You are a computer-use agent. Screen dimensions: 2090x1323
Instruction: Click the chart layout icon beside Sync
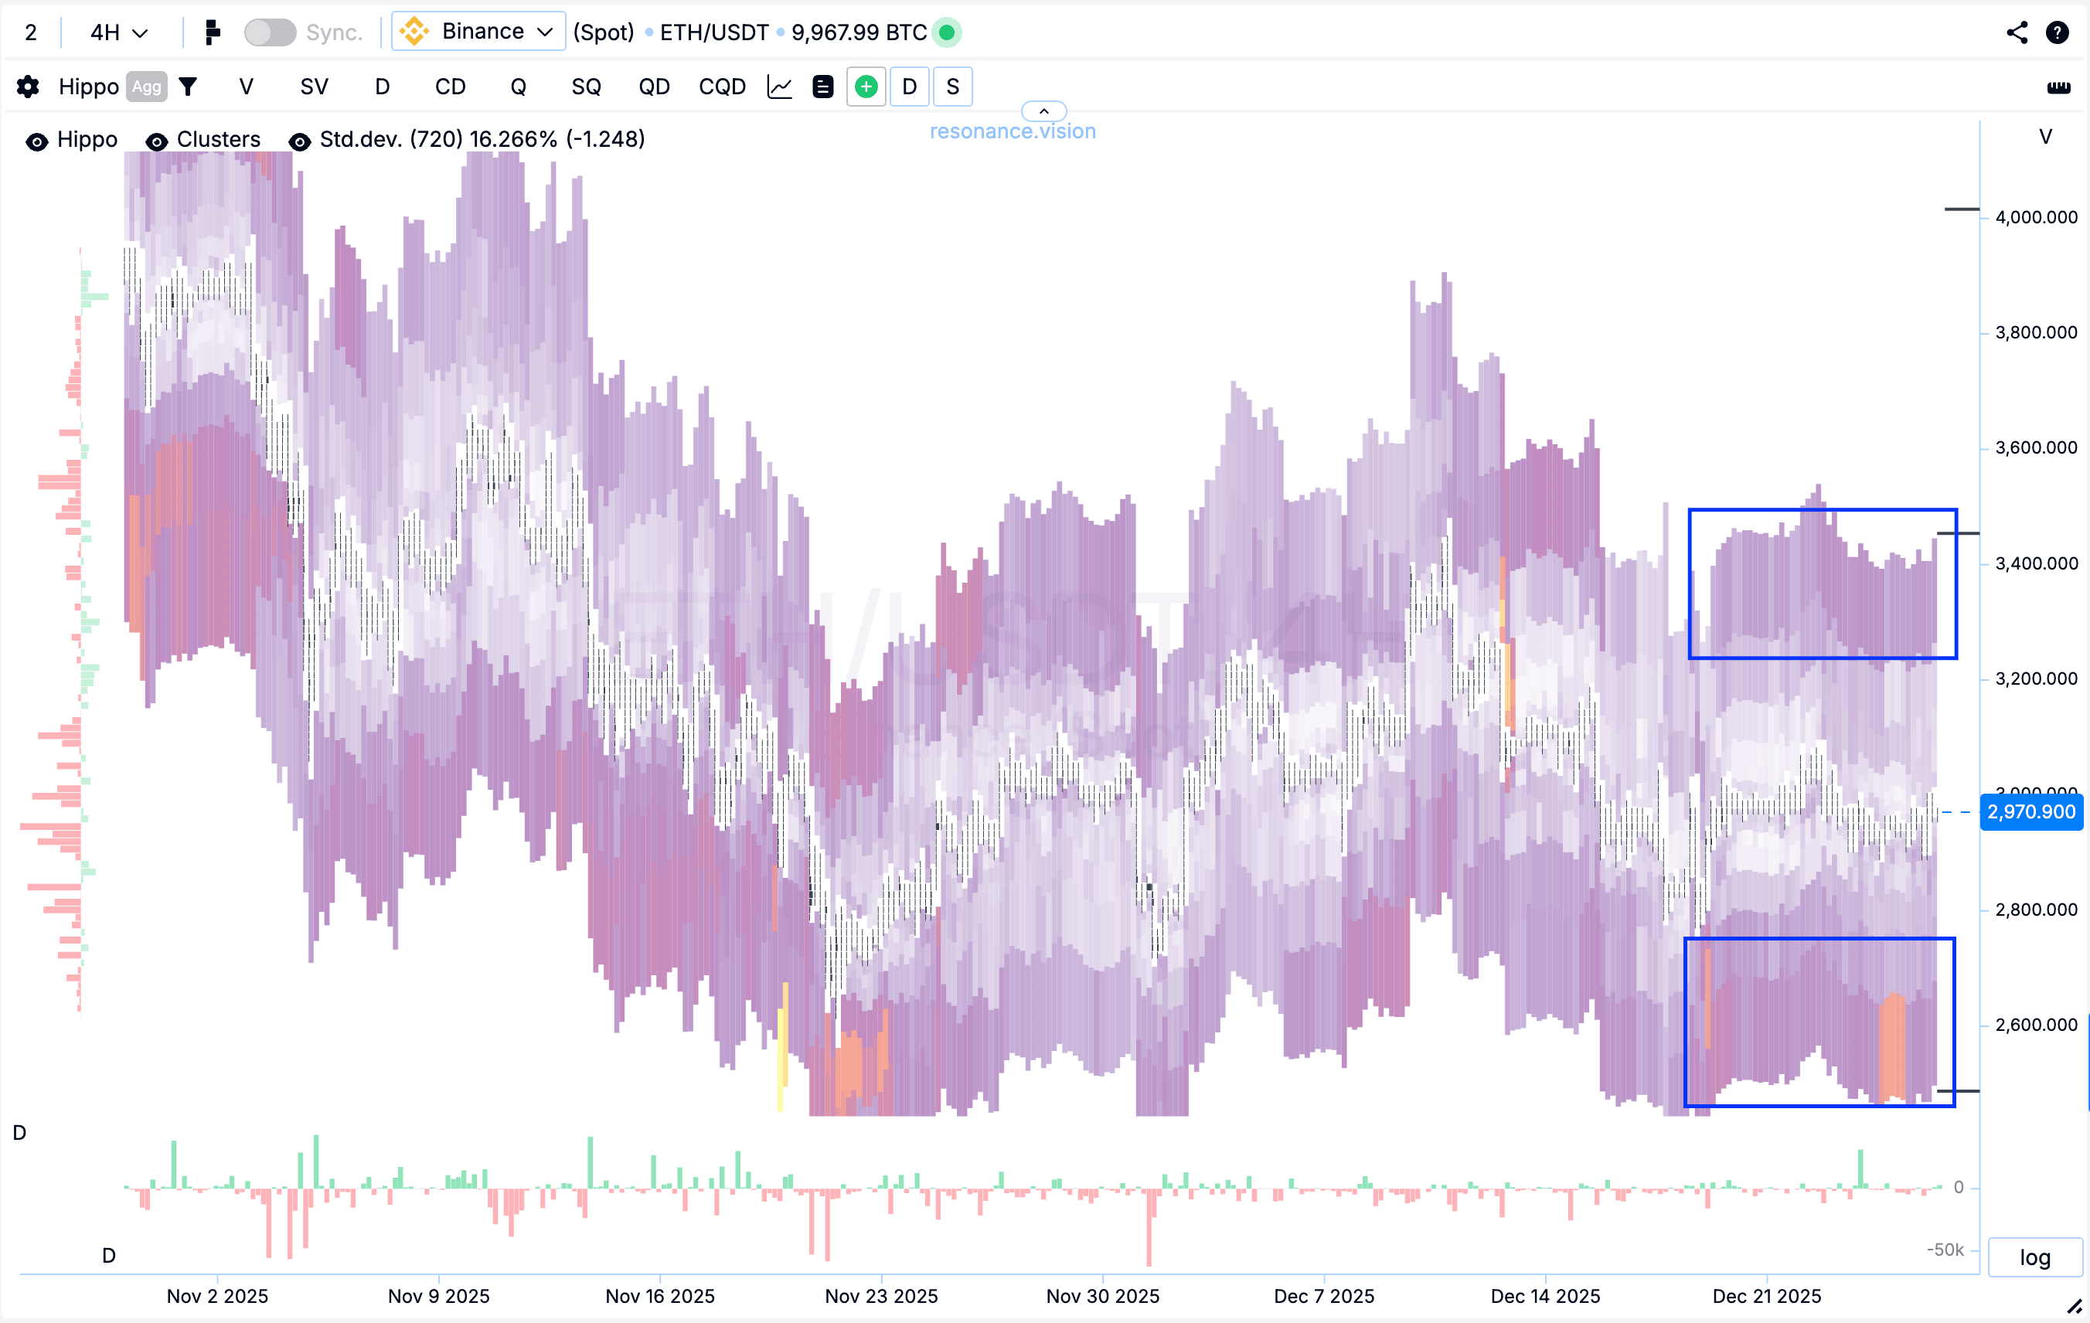coord(212,33)
